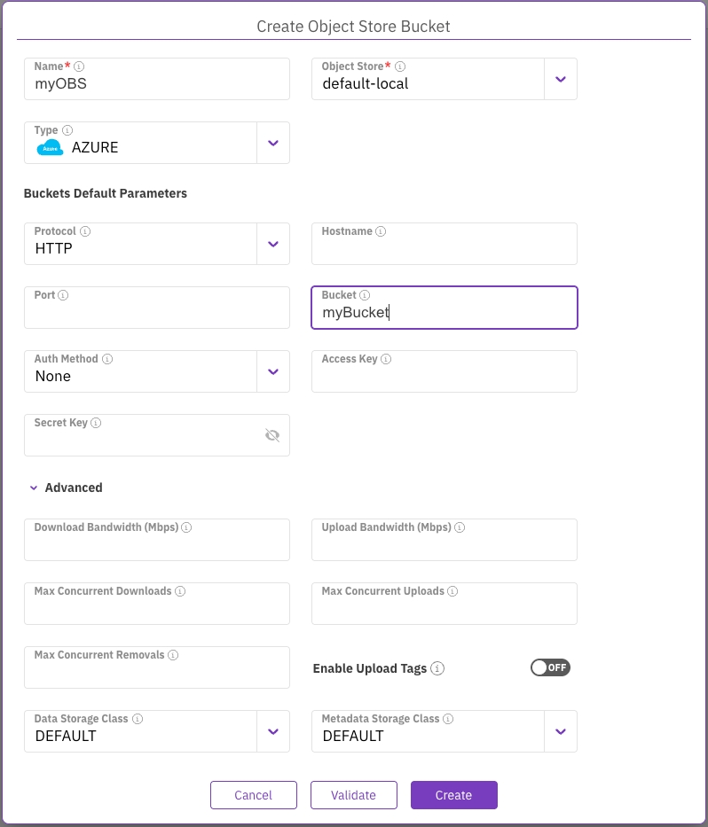The width and height of the screenshot is (708, 827).
Task: Click the Enable Upload Tags info icon
Action: click(437, 668)
